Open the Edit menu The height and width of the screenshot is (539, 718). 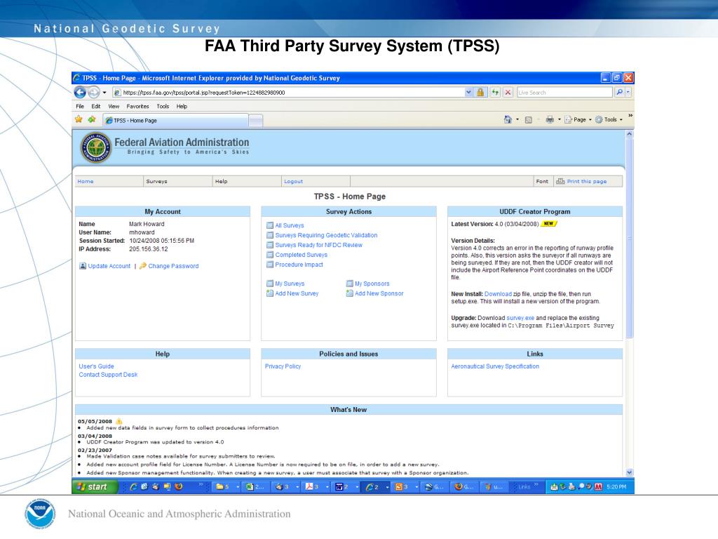click(95, 107)
